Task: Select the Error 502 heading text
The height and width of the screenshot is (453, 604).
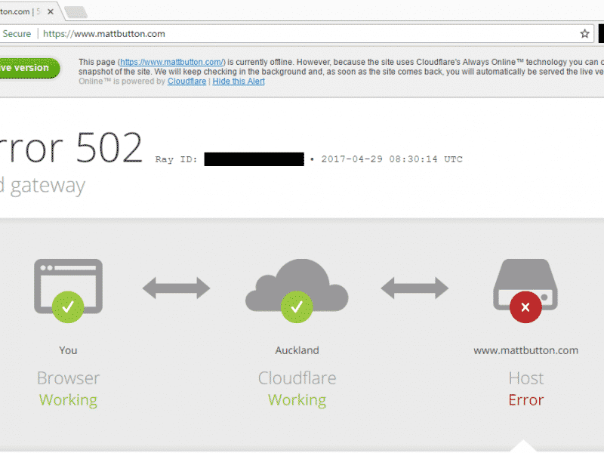Action: 71,148
